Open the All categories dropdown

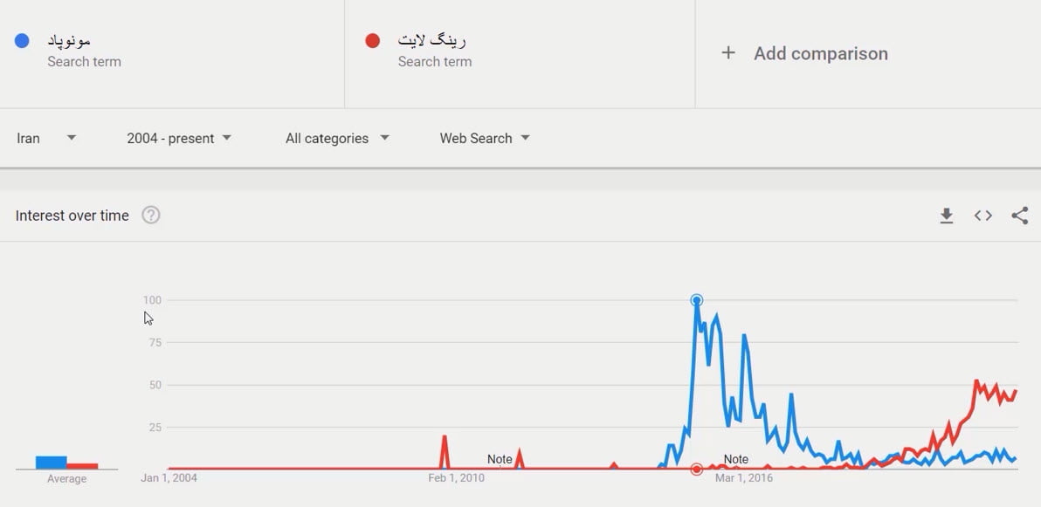pos(337,138)
